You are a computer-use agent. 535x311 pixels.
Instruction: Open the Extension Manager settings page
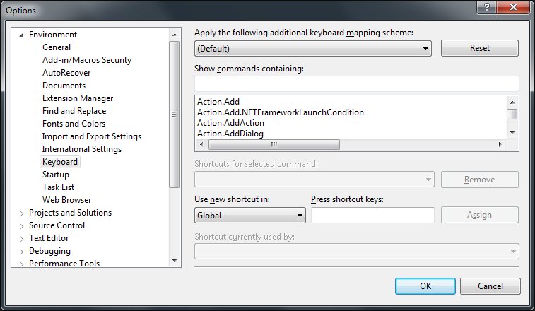[x=78, y=98]
